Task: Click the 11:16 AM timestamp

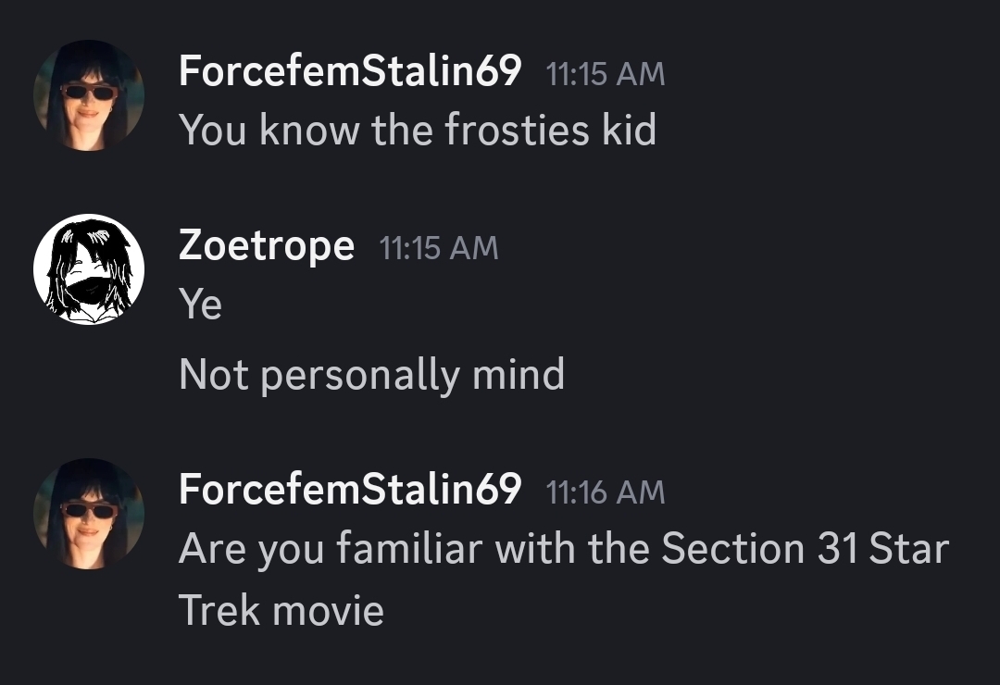Action: 606,492
